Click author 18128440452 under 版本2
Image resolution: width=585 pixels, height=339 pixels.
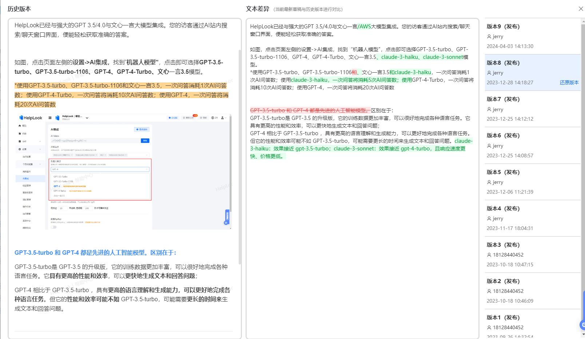click(508, 291)
